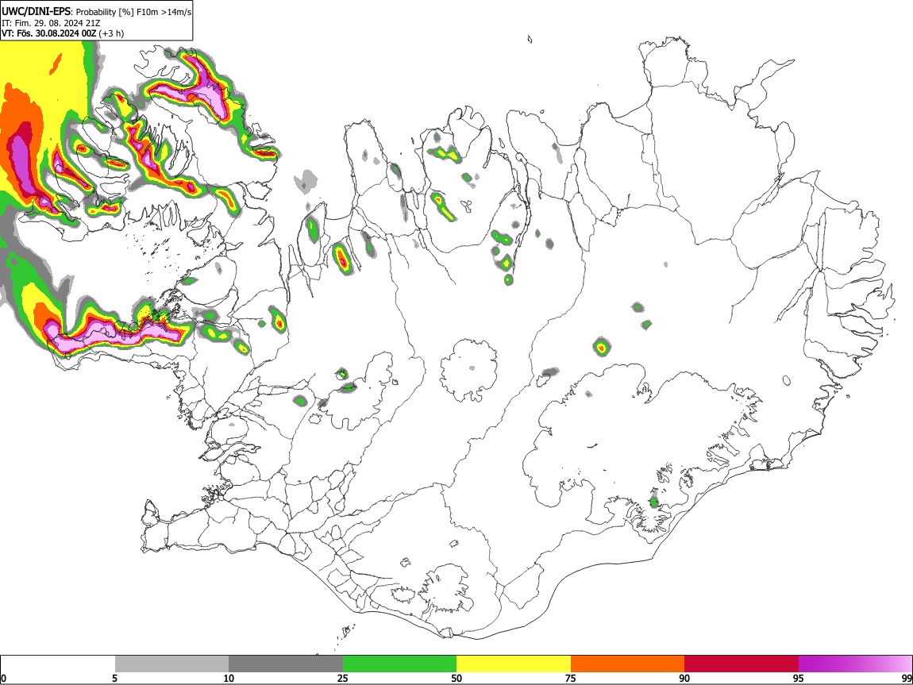Click the green 25-50 legend swatch
The image size is (913, 685).
click(399, 664)
